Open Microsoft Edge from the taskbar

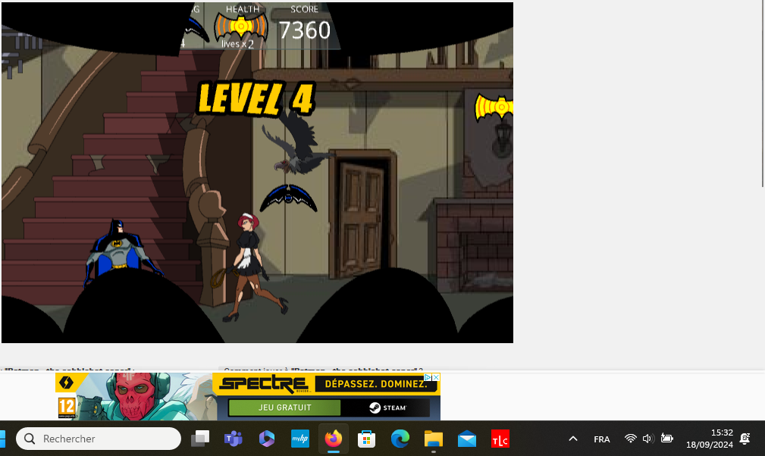click(x=400, y=439)
